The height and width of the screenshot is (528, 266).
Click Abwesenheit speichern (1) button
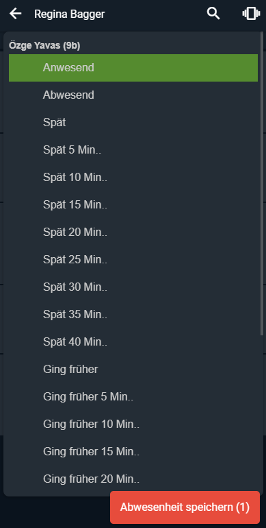(x=185, y=507)
